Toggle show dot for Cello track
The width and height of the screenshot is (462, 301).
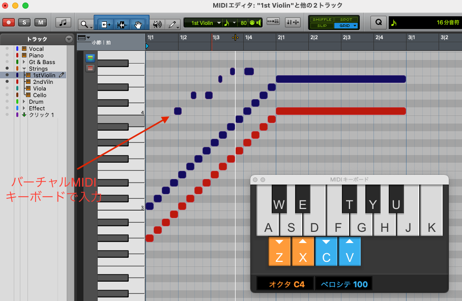pos(7,95)
